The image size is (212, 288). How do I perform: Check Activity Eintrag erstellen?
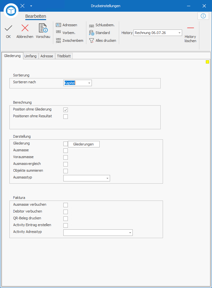point(66,225)
